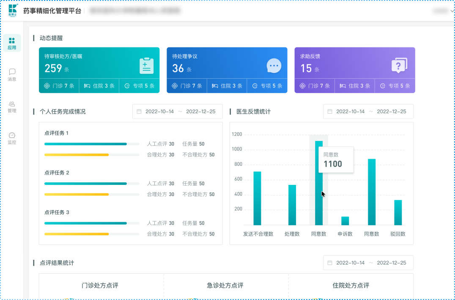Click 个人任务完成情况 section heading
The image size is (455, 300).
tap(63, 112)
